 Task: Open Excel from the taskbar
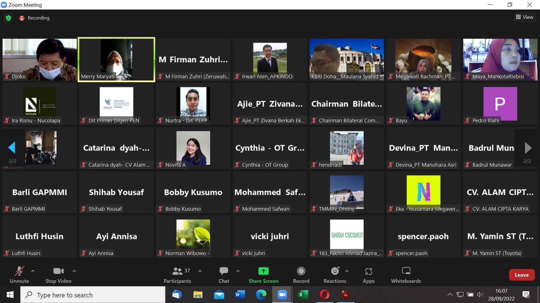click(303, 295)
